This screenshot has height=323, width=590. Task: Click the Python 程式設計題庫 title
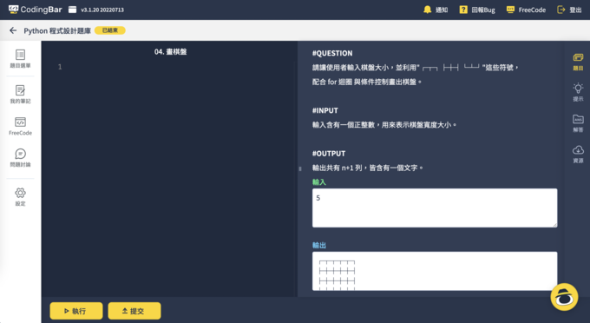click(57, 30)
